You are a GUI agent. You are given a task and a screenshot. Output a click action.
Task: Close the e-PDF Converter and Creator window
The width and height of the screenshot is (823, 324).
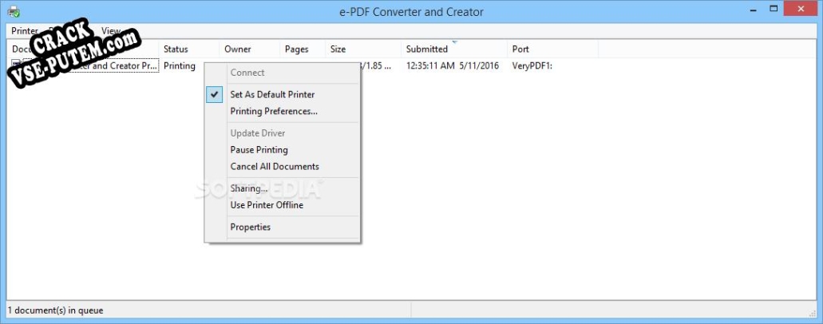pos(801,9)
